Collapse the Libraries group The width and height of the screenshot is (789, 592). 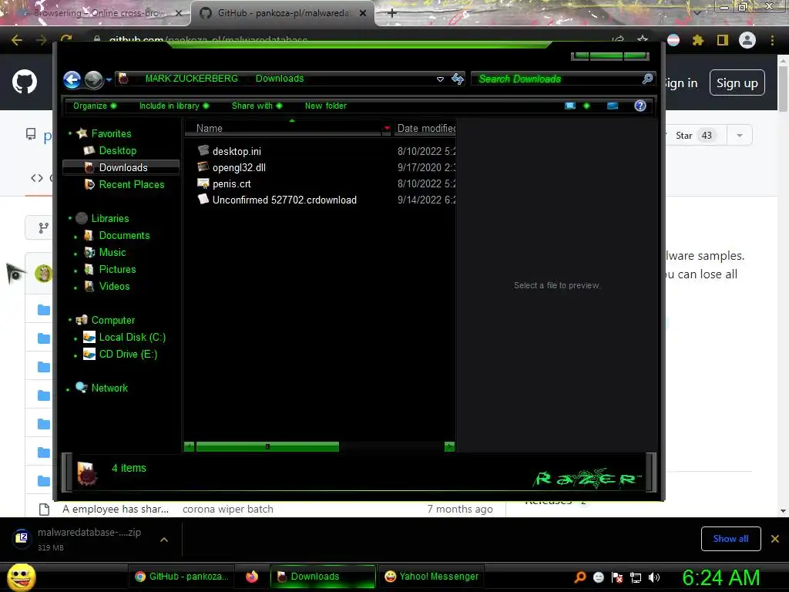click(70, 218)
